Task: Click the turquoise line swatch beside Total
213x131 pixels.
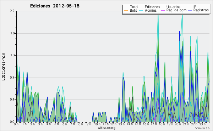Action: pos(126,7)
